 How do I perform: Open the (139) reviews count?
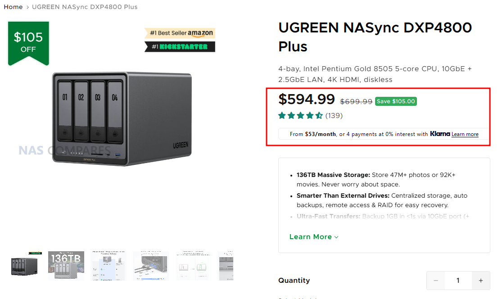point(334,116)
